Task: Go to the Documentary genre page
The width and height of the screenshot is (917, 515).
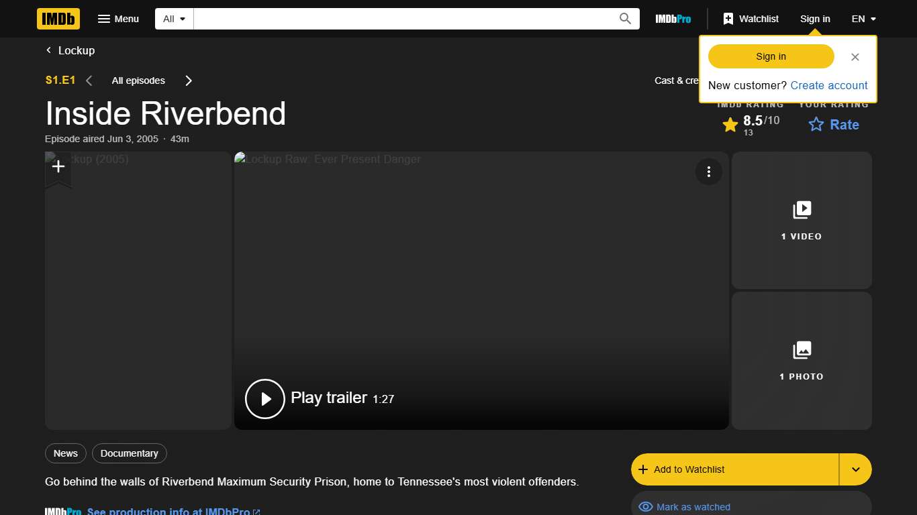Action: 129,453
